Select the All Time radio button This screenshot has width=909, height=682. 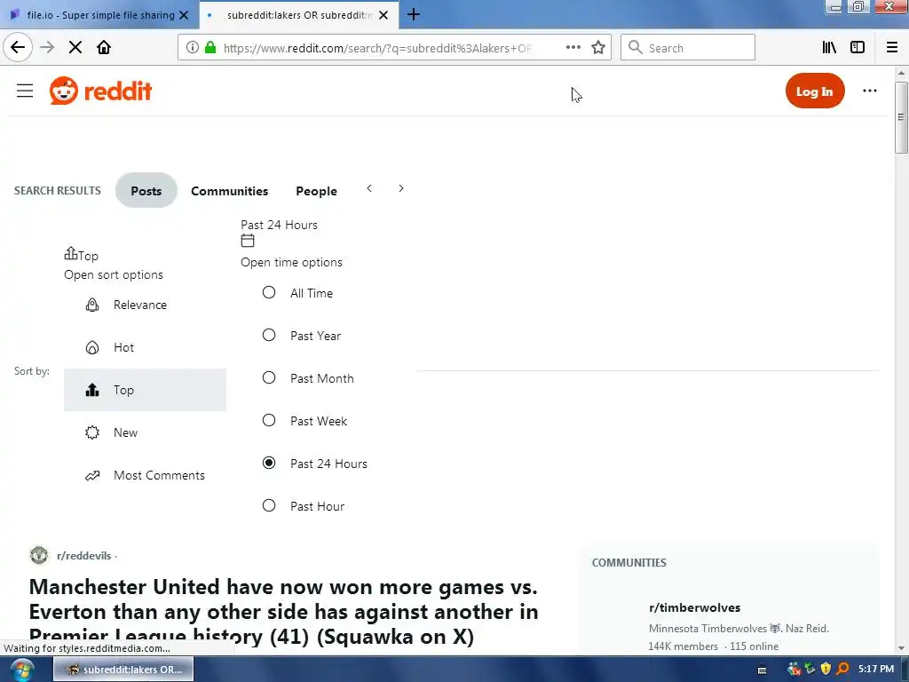coord(269,292)
